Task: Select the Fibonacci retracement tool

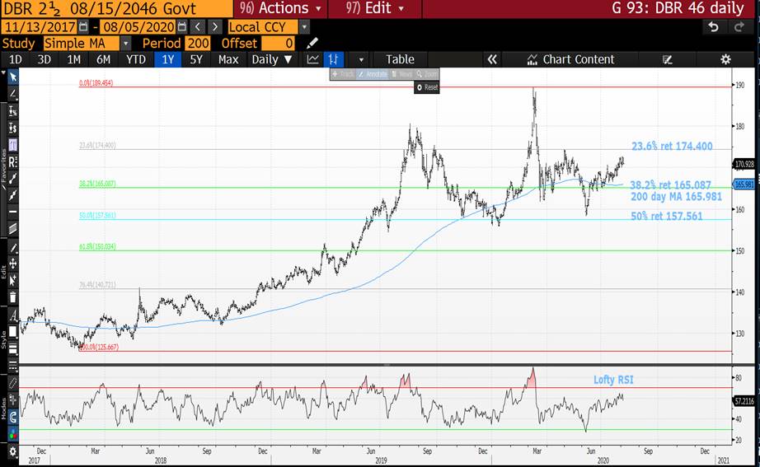Action: 13,144
